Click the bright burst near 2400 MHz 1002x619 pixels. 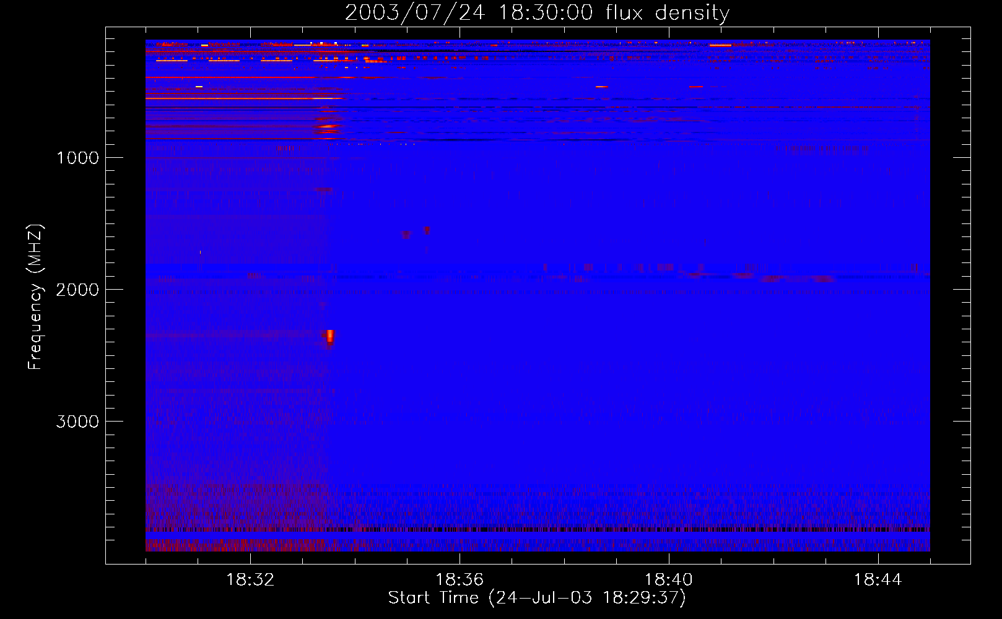tap(330, 337)
